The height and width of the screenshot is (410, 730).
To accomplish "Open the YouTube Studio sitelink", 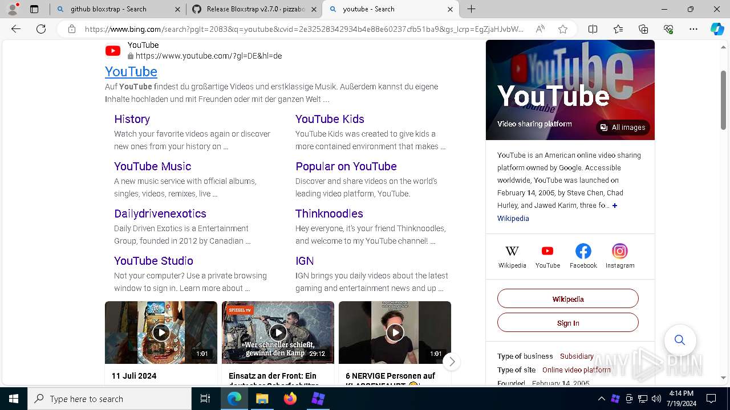I will click(x=153, y=261).
